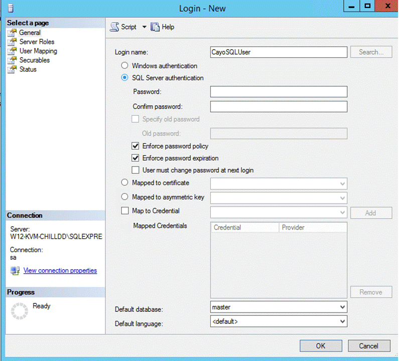
Task: Click the Search... button
Action: (x=371, y=52)
